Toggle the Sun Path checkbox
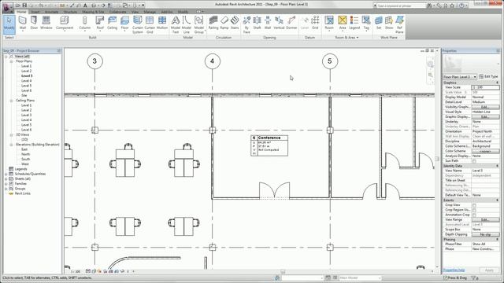 coord(474,161)
